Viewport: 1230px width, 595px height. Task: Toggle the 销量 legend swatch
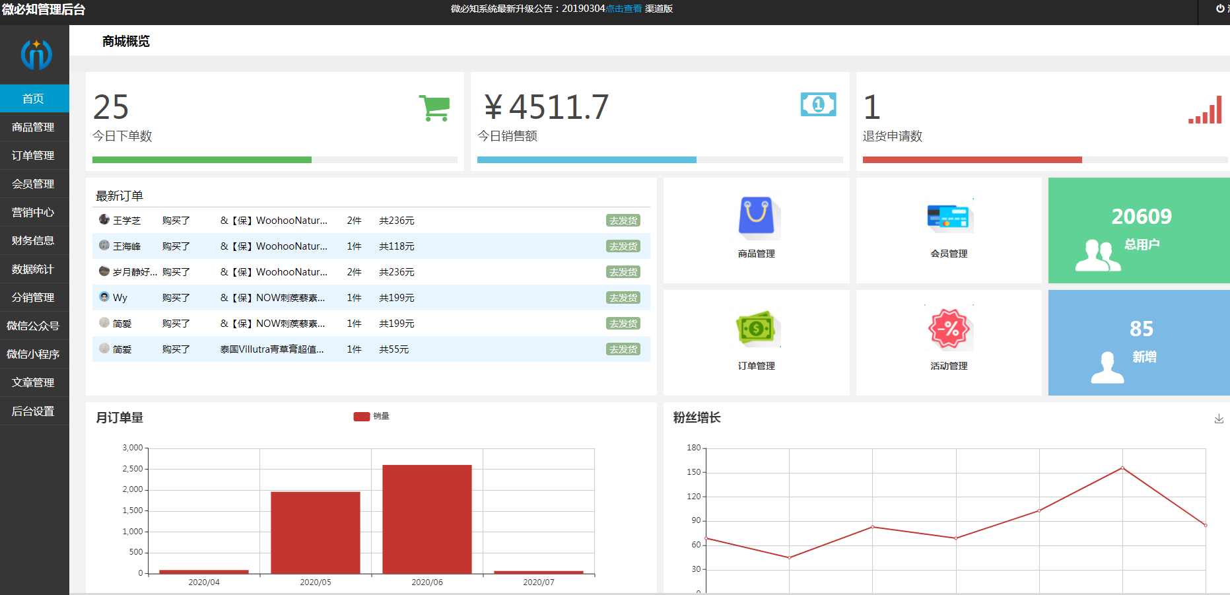[x=361, y=417]
